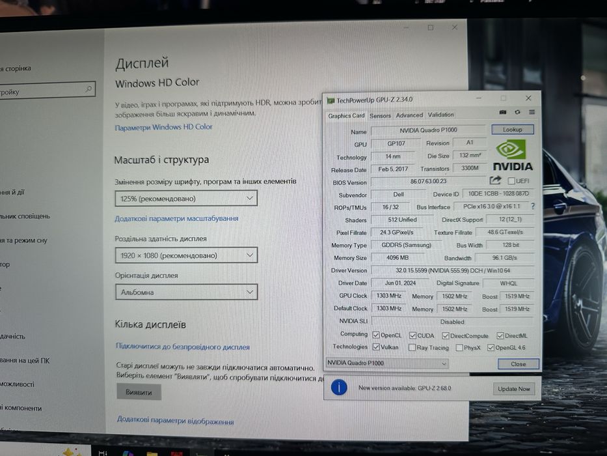
Task: Open the NVIDIA Quadro P1000 GPU selector
Action: pyautogui.click(x=387, y=363)
